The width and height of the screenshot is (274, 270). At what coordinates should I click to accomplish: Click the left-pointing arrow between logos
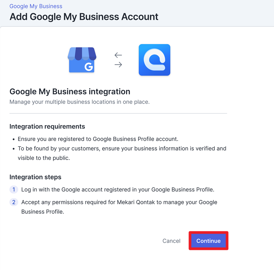point(118,55)
